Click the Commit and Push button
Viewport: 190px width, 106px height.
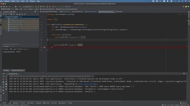pos(18,70)
